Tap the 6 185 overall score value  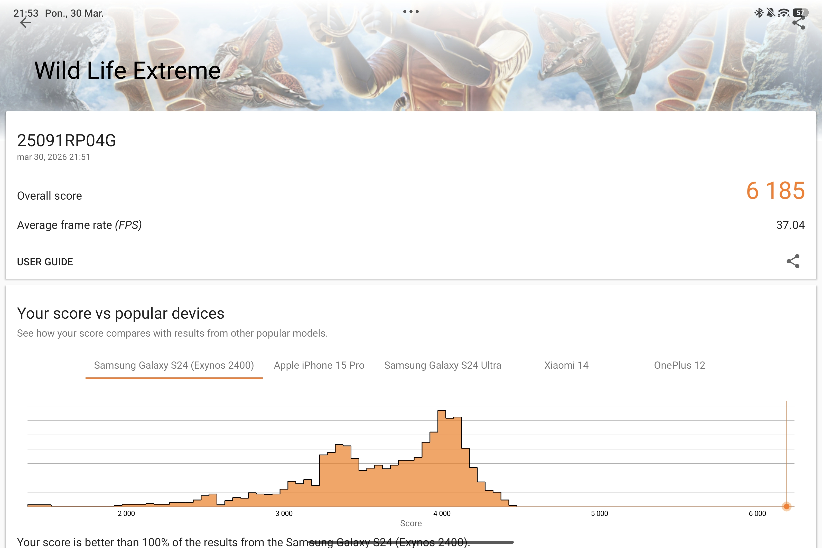[x=775, y=191]
